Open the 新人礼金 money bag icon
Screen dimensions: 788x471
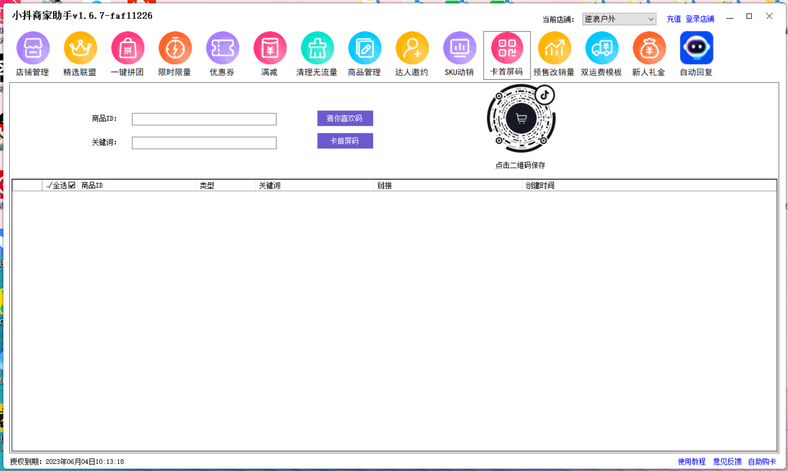[649, 48]
